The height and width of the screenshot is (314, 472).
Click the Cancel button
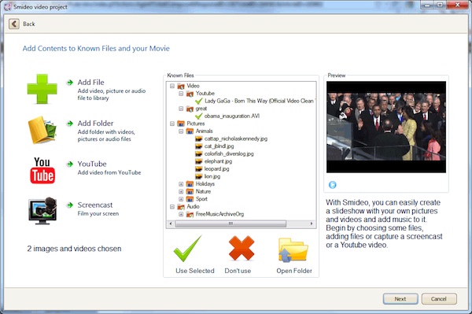point(439,298)
